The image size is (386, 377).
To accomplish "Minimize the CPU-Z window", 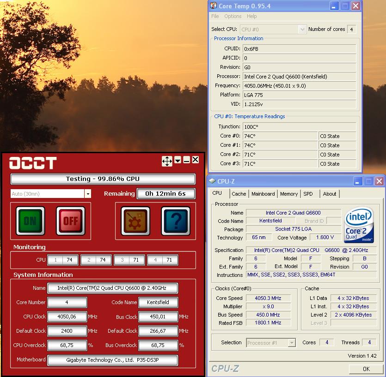I will [x=357, y=181].
